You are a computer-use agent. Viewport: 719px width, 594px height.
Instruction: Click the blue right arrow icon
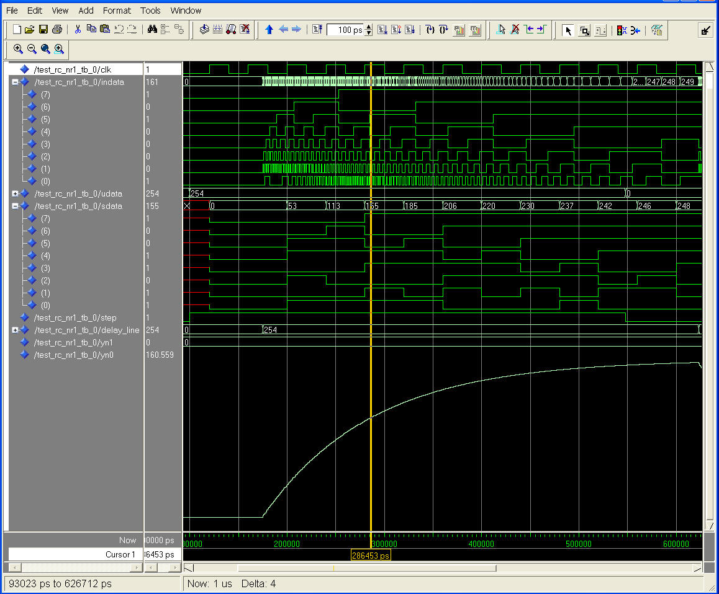(x=297, y=30)
